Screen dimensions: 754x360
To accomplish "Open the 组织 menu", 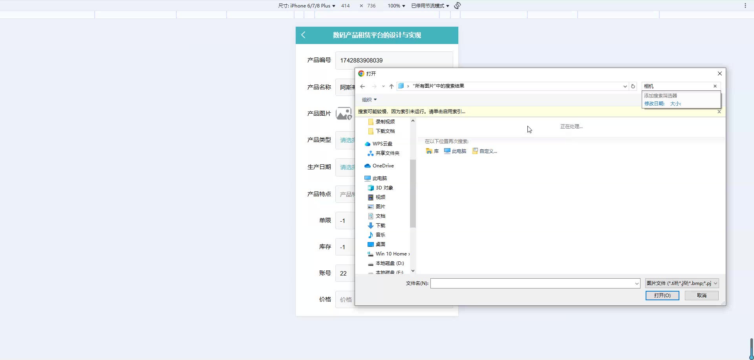I will (369, 100).
